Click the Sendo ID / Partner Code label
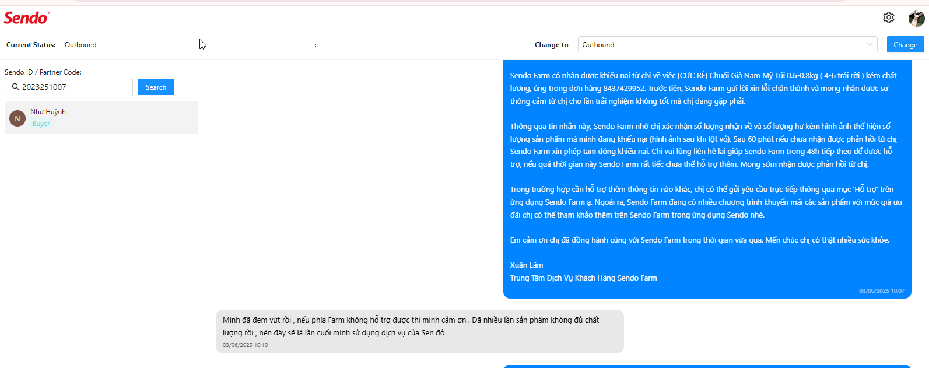 [43, 72]
